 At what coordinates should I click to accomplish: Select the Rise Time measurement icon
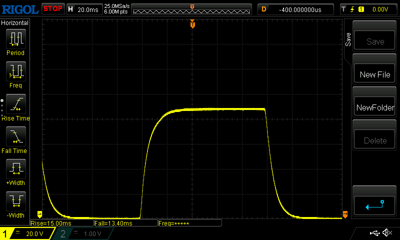[x=16, y=104]
